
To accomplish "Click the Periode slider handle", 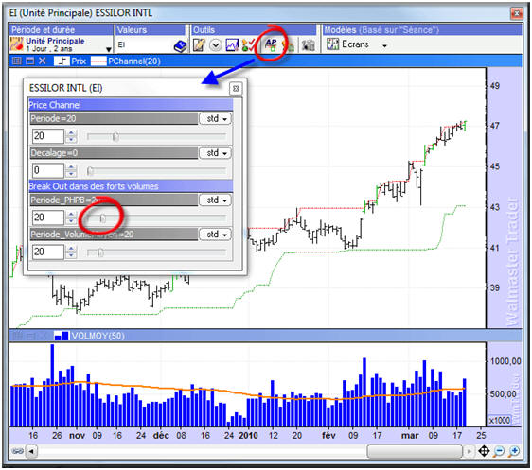I will [x=115, y=136].
